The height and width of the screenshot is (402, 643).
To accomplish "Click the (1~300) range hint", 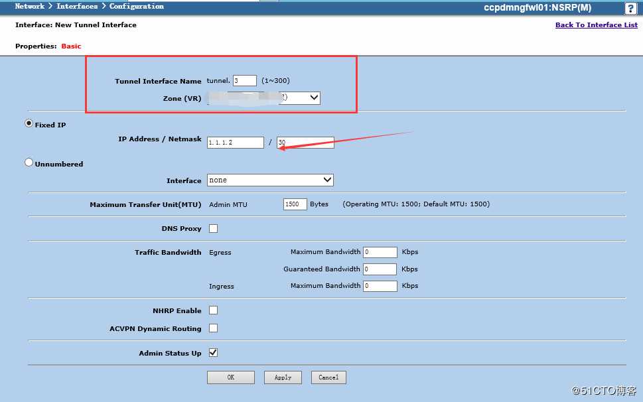I will [275, 81].
